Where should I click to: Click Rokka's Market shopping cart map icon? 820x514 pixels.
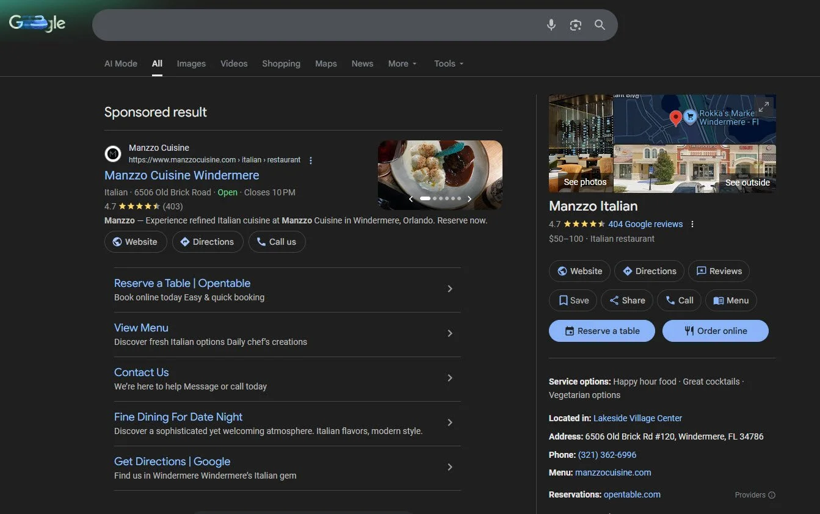click(690, 117)
